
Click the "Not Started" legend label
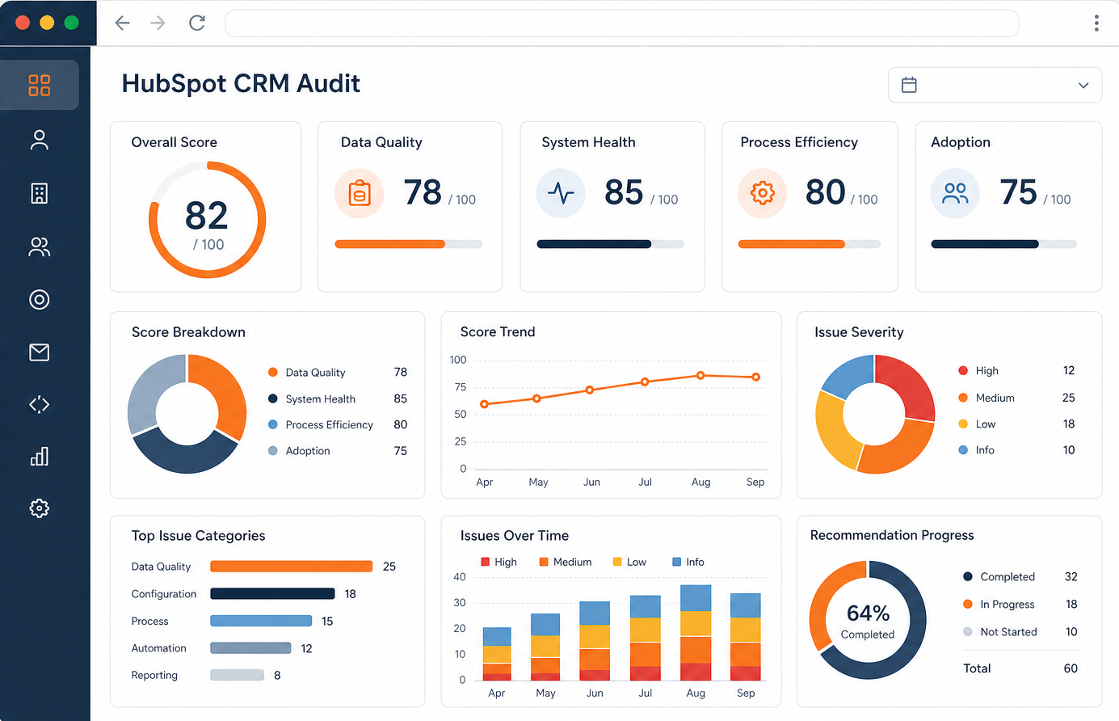[1009, 632]
